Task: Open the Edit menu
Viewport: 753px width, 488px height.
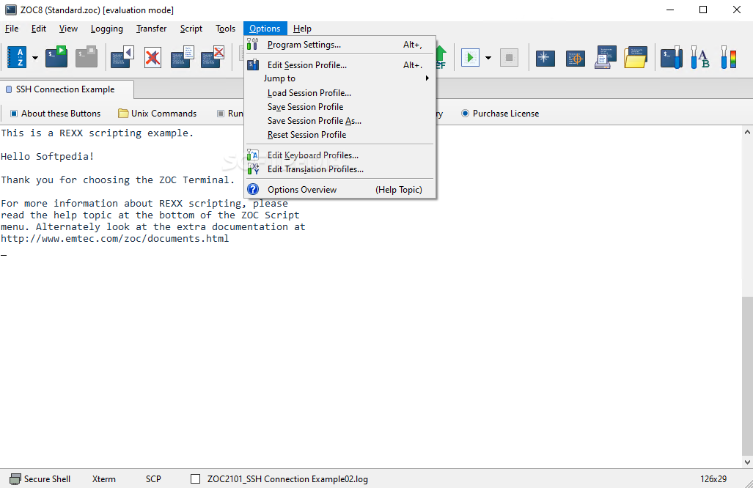Action: (38, 29)
